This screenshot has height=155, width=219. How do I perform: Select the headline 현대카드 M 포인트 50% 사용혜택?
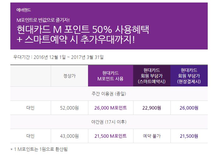83,29
